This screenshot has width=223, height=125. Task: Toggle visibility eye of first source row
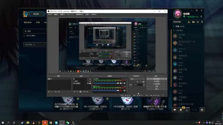coord(88,79)
